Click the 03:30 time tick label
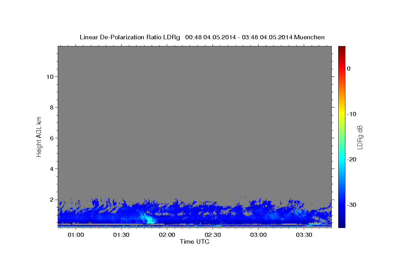The height and width of the screenshot is (273, 410). (x=304, y=235)
